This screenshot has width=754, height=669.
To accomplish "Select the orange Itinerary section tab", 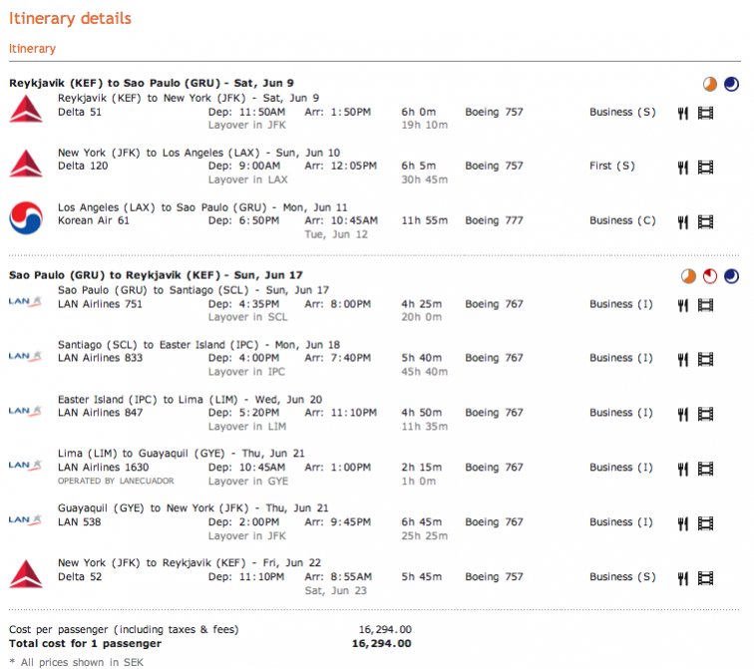I will pos(32,49).
